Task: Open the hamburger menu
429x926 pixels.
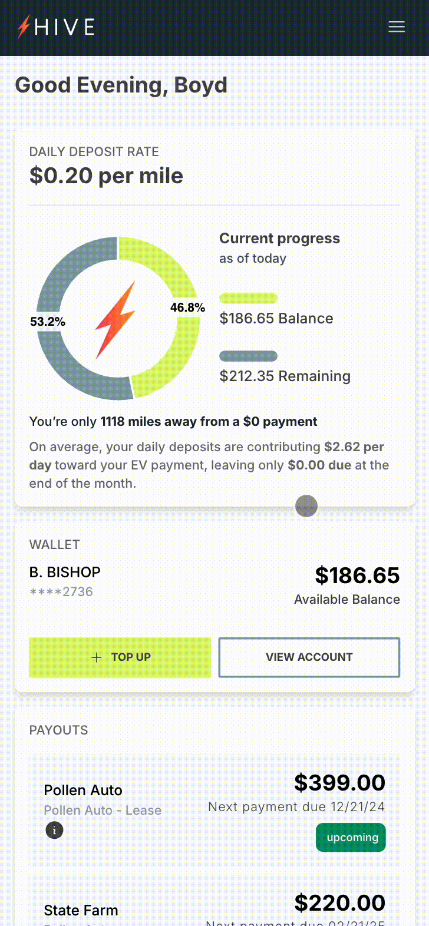Action: [397, 27]
